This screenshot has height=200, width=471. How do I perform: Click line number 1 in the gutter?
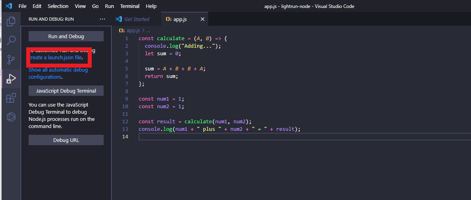tap(126, 39)
